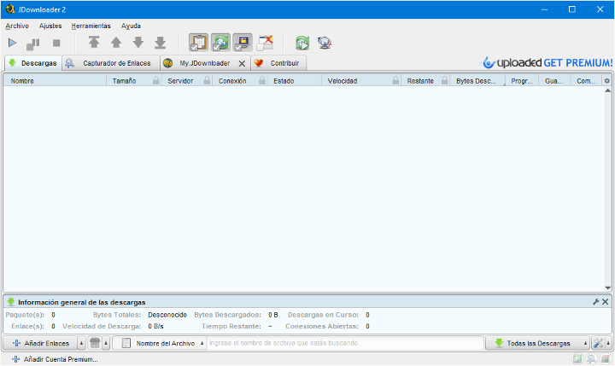Click the Gua... column header
Image resolution: width=615 pixels, height=366 pixels.
pos(554,81)
